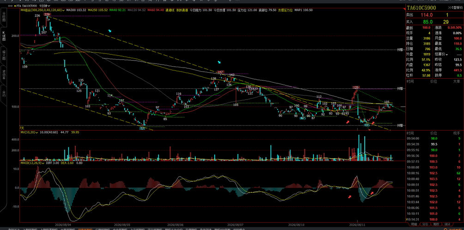This screenshot has height=230, width=464.
Task: Click the 今日阻力 101.50 label
Action: (x=200, y=10)
